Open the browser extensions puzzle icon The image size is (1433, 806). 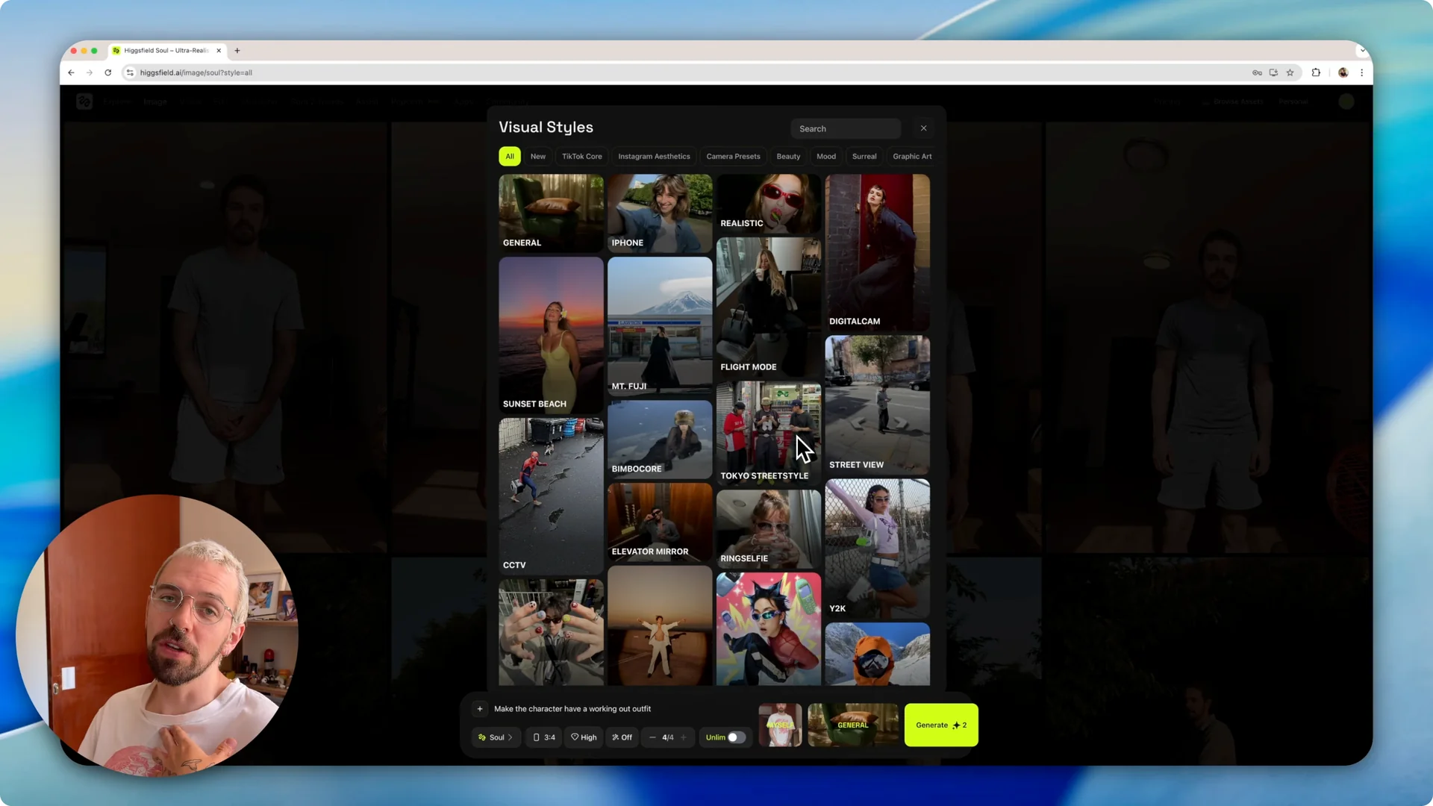pyautogui.click(x=1316, y=72)
